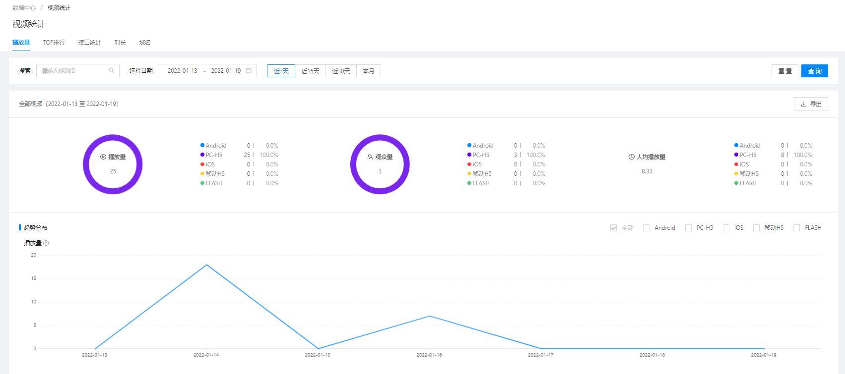Switch to the 域名 tab
The image size is (845, 374).
pos(145,43)
